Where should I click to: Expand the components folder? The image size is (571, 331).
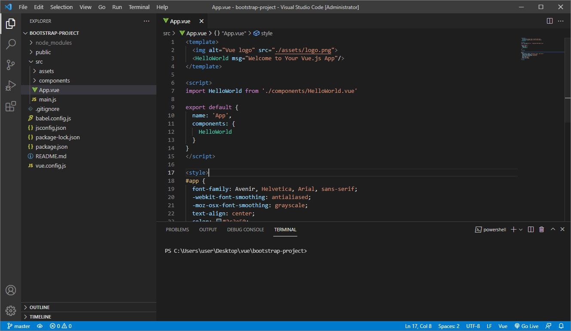click(x=89, y=80)
